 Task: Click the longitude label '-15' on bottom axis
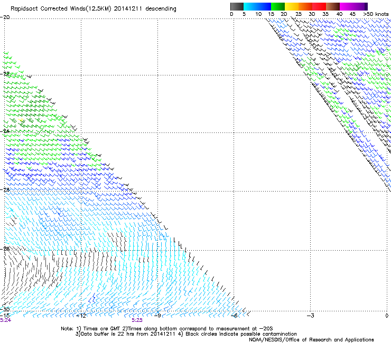click(5, 316)
